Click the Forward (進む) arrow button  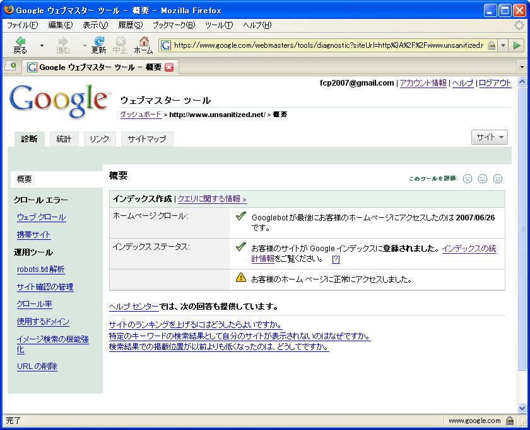[x=63, y=45]
